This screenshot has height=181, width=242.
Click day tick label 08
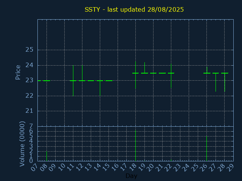[44, 167]
